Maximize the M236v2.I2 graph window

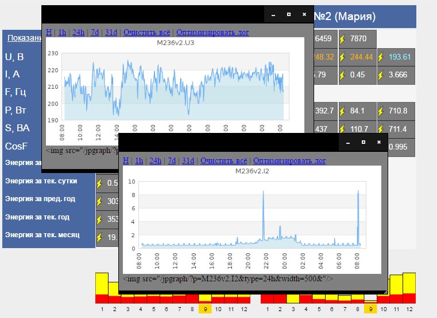coord(363,142)
